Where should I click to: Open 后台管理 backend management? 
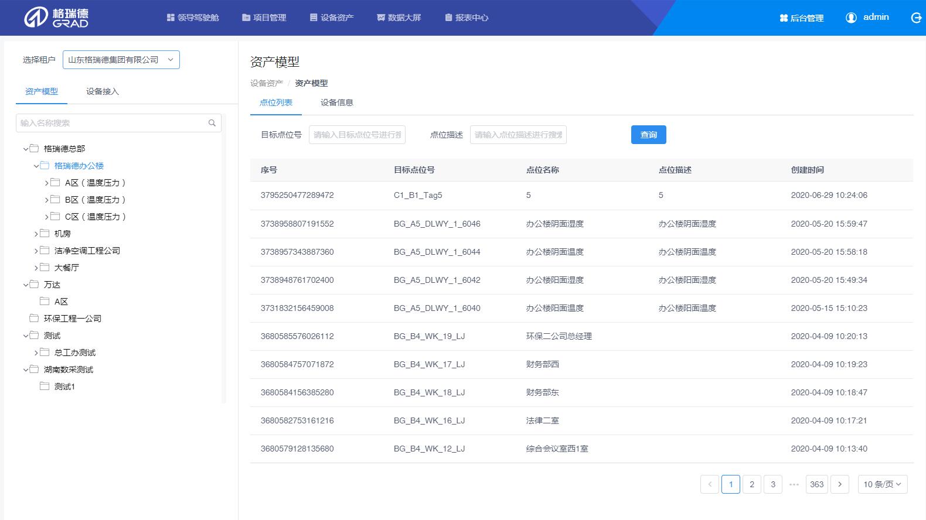coord(801,18)
